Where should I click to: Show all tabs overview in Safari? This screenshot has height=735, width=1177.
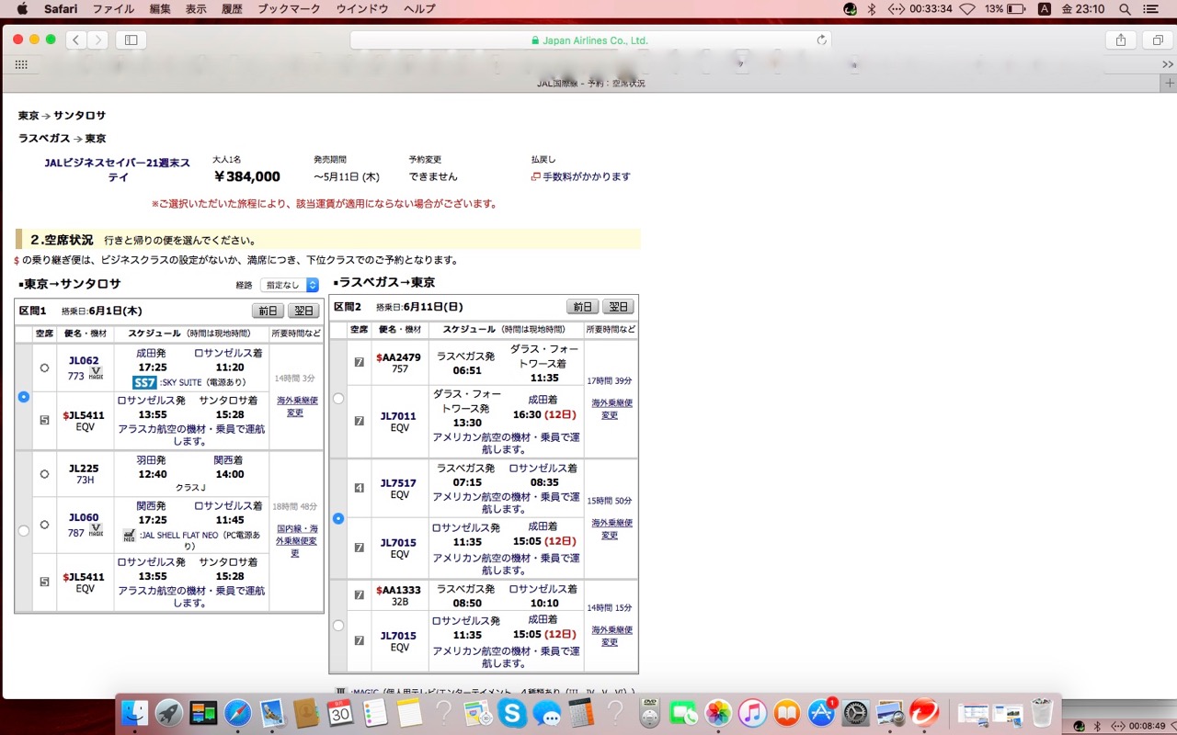click(x=1157, y=40)
